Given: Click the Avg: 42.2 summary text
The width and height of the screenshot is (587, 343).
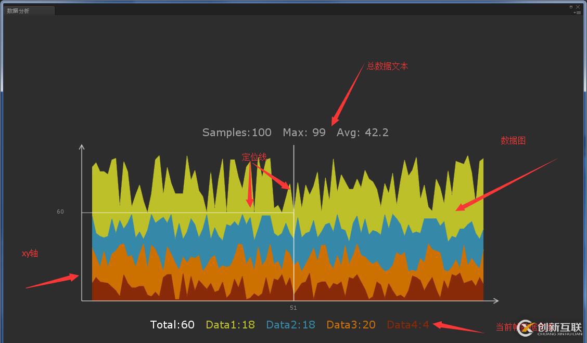Looking at the screenshot, I should click(x=362, y=133).
